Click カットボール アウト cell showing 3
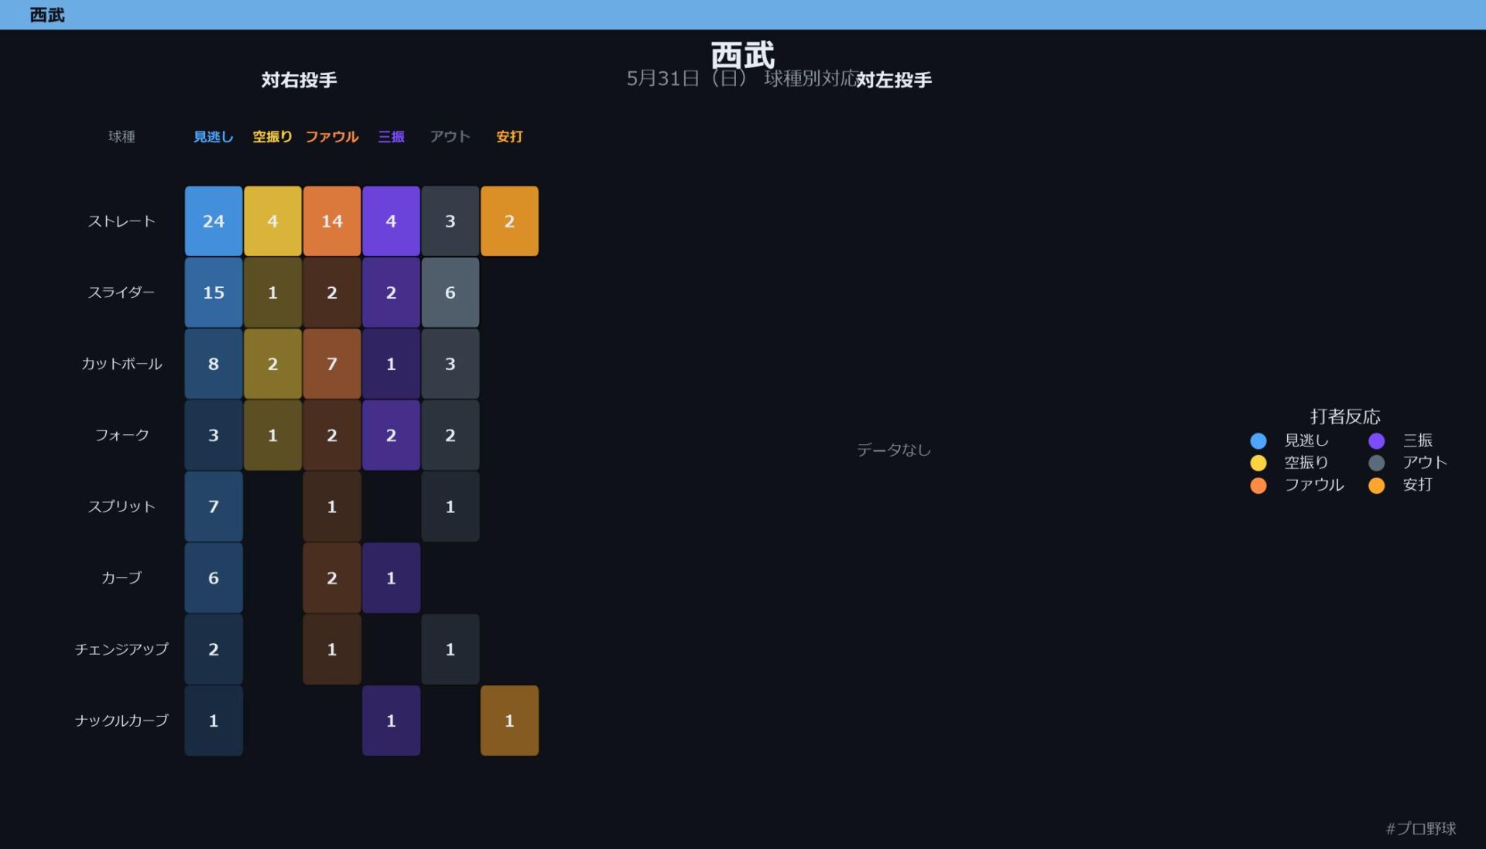This screenshot has width=1486, height=849. tap(450, 364)
